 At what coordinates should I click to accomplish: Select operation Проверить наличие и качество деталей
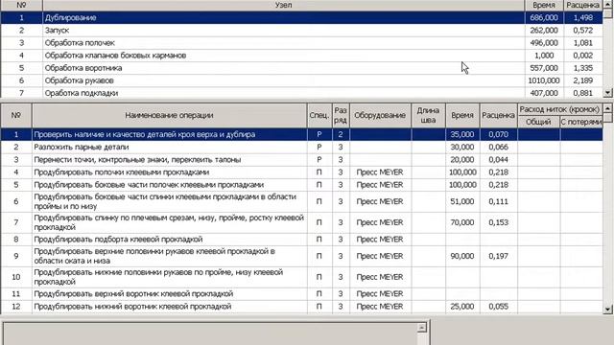click(x=301, y=134)
